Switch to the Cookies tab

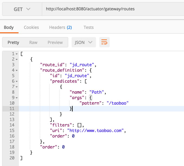[31, 27]
